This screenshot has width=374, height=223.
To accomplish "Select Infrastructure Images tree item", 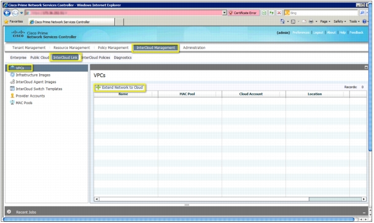I will point(33,75).
